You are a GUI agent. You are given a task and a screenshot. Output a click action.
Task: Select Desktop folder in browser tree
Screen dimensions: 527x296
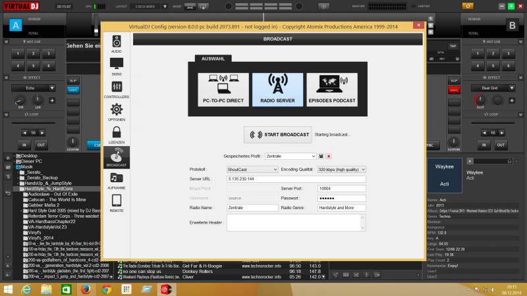29,156
